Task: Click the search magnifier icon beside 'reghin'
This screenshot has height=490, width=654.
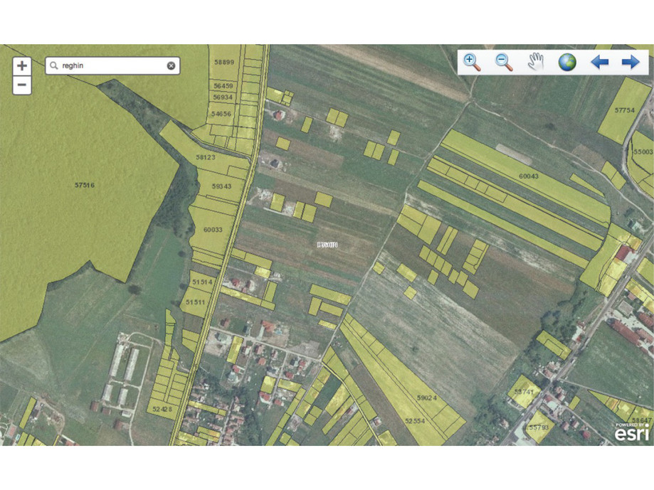Action: pyautogui.click(x=54, y=66)
